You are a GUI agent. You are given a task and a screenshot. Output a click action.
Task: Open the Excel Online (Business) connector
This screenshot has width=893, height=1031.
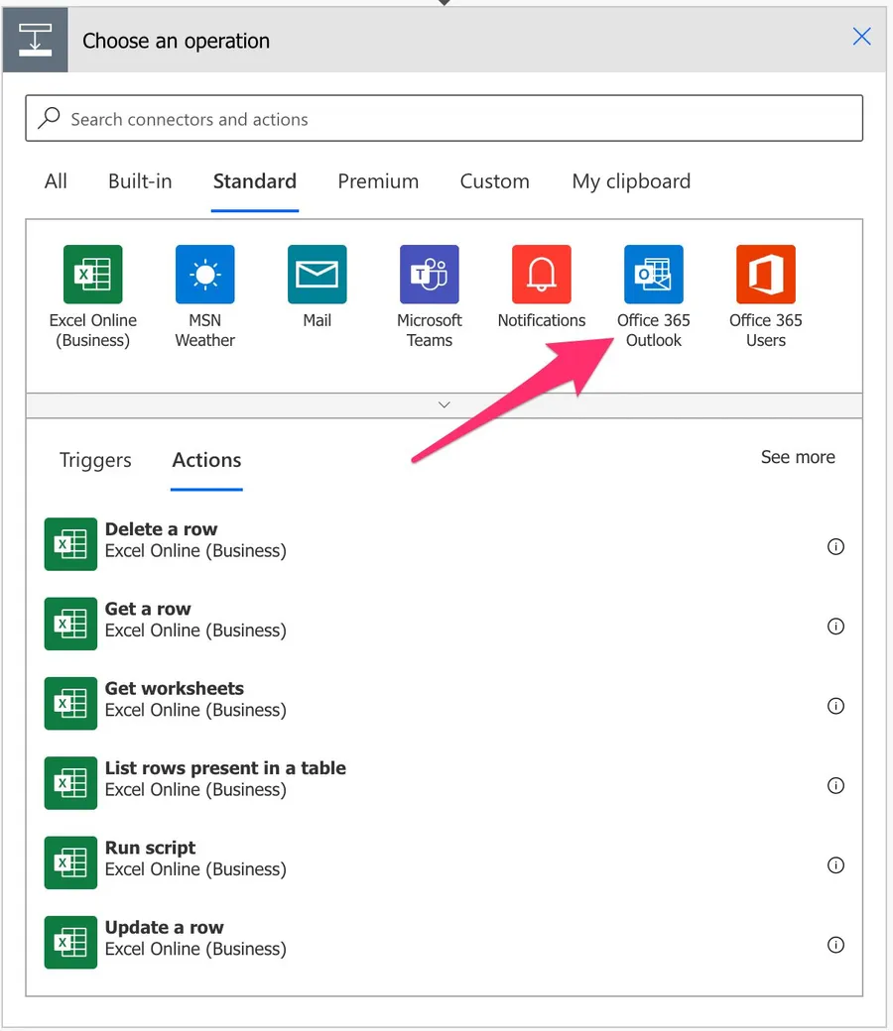pos(92,275)
